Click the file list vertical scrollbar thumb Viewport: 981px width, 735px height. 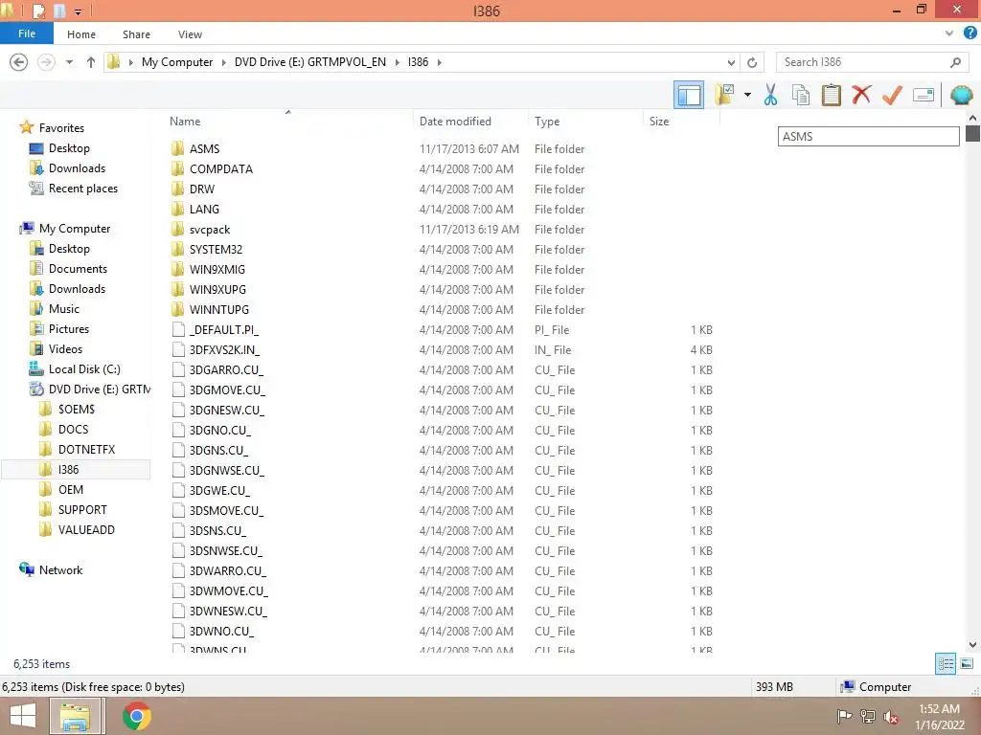coord(972,133)
